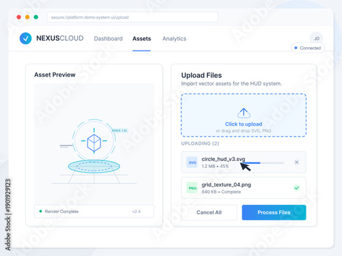Open the Analytics tab
The width and height of the screenshot is (342, 256).
click(174, 39)
